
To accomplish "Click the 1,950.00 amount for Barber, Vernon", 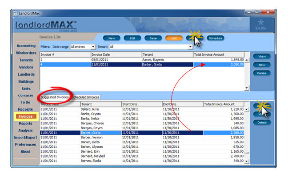I will [237, 137].
